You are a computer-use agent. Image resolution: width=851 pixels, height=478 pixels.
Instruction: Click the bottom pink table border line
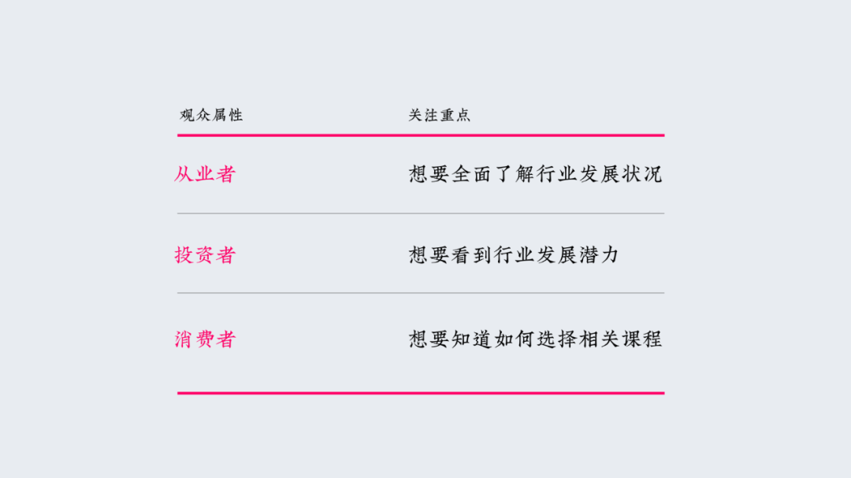coord(421,393)
